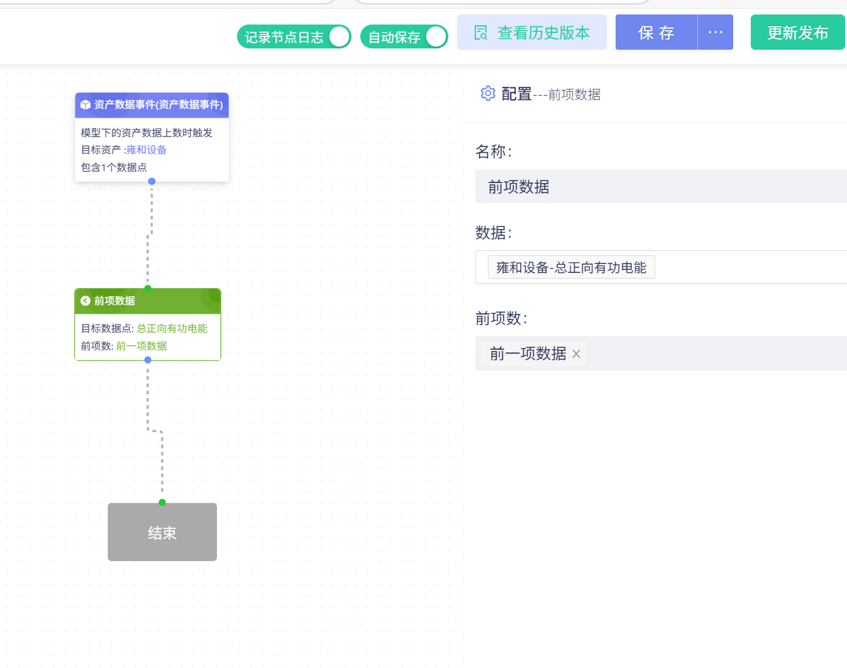
Task: Toggle the 自动保存 switch
Action: (x=404, y=36)
